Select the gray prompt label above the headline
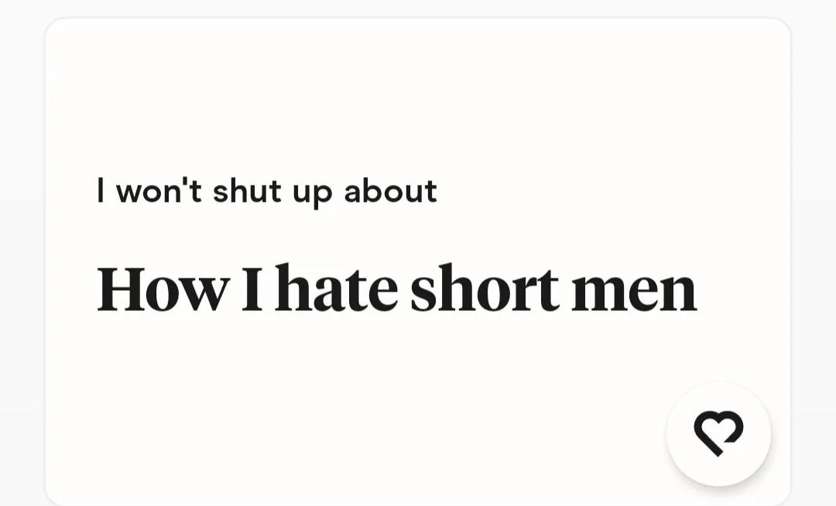Image resolution: width=836 pixels, height=506 pixels. click(267, 191)
